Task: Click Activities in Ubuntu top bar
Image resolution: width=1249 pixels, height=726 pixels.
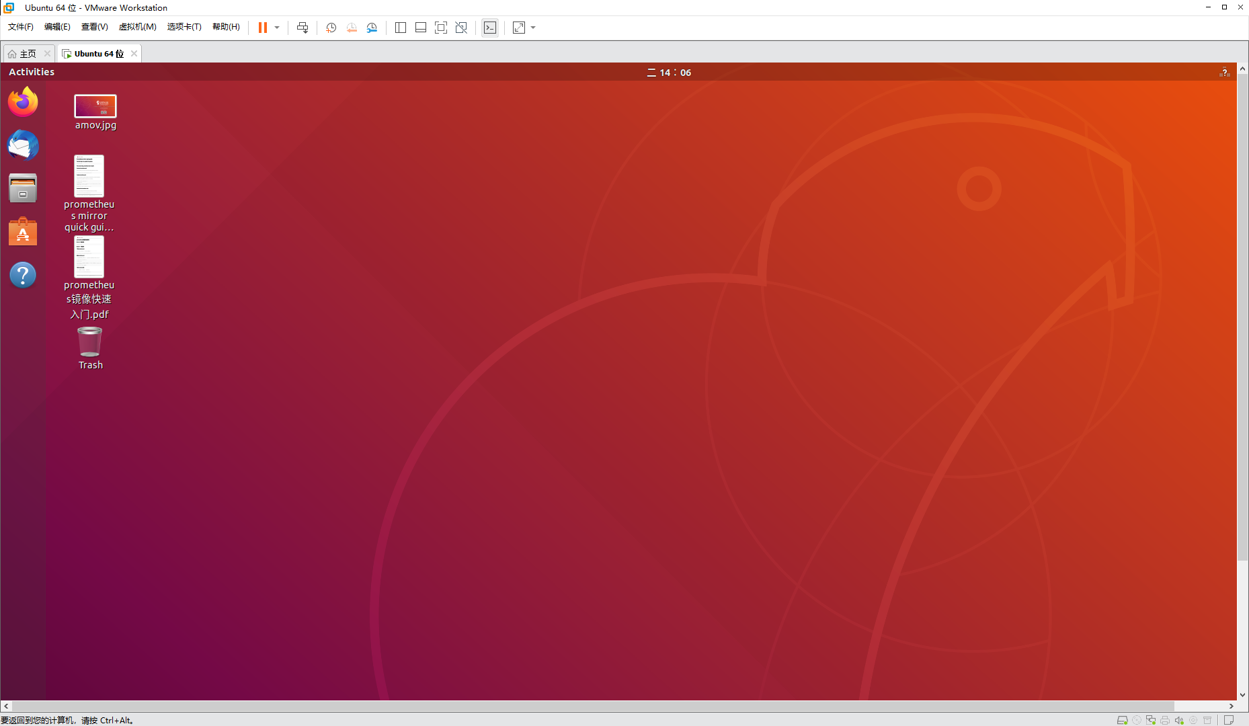Action: [32, 72]
